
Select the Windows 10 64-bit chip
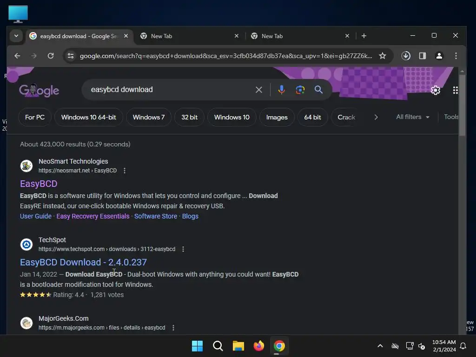pyautogui.click(x=89, y=117)
